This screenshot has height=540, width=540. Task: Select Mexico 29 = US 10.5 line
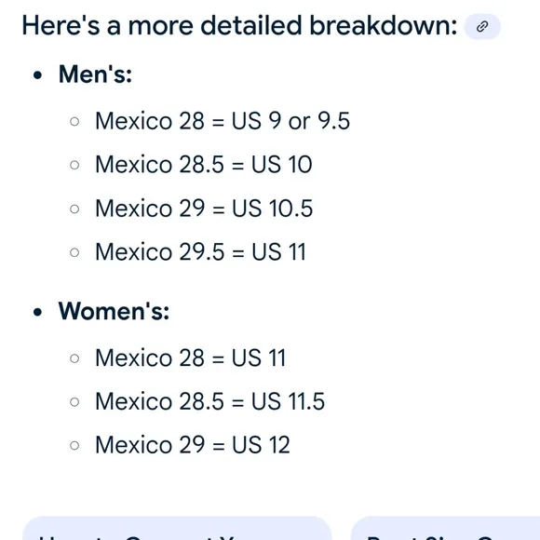(x=204, y=209)
